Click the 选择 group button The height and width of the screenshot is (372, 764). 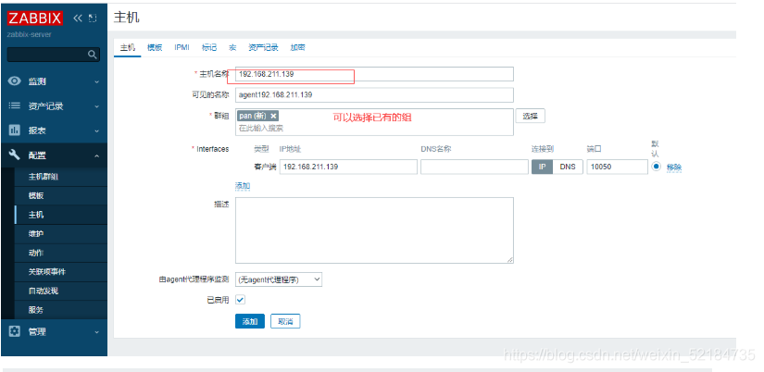[530, 116]
